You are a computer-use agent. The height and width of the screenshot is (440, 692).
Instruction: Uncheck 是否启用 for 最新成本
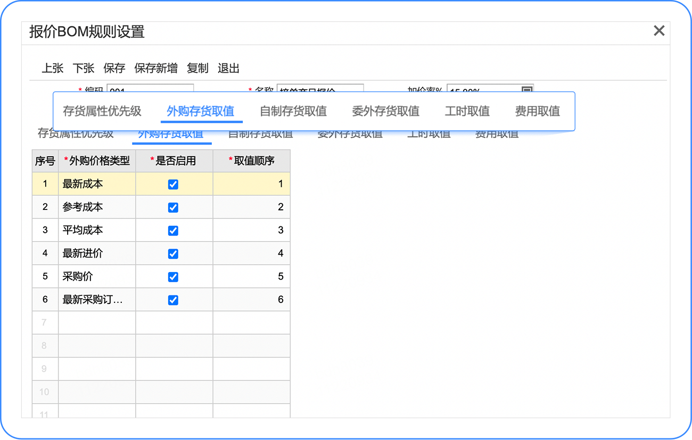click(x=173, y=184)
